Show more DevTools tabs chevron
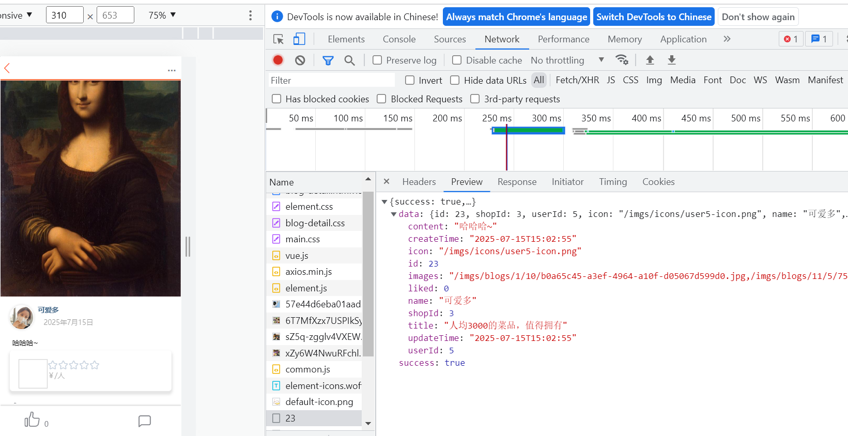Screen dimensions: 848x436 point(727,39)
